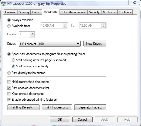This screenshot has height=126, width=141.
Task: Decrease the To end time value
Action: pyautogui.click(x=103, y=27)
